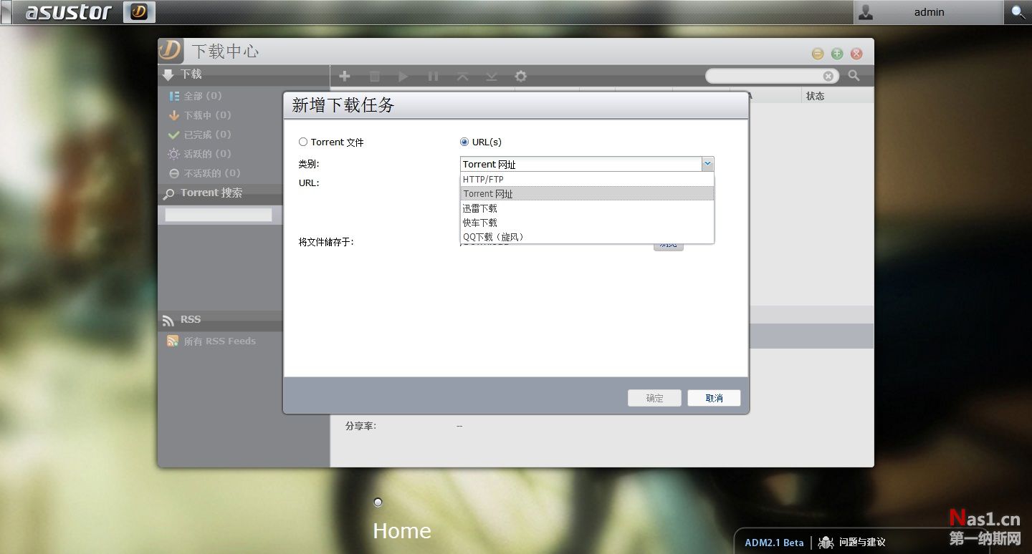Image resolution: width=1032 pixels, height=554 pixels.
Task: Click the pause download icon in toolbar
Action: [x=433, y=76]
